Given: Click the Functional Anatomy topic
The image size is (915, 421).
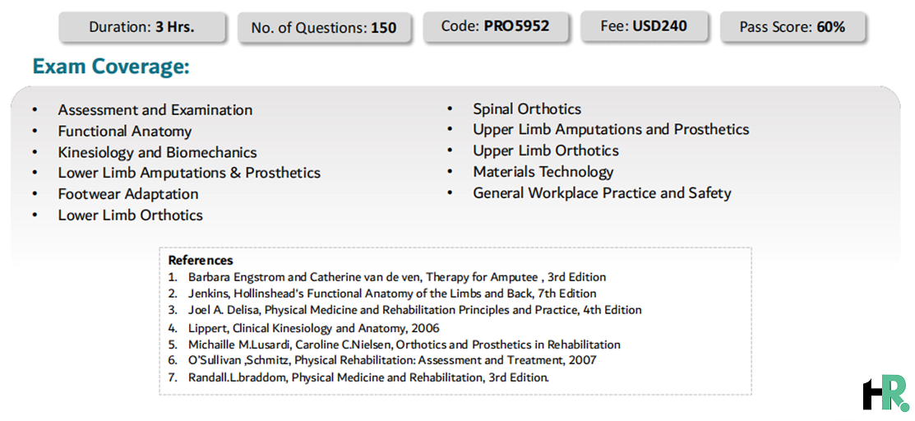Looking at the screenshot, I should click(125, 132).
